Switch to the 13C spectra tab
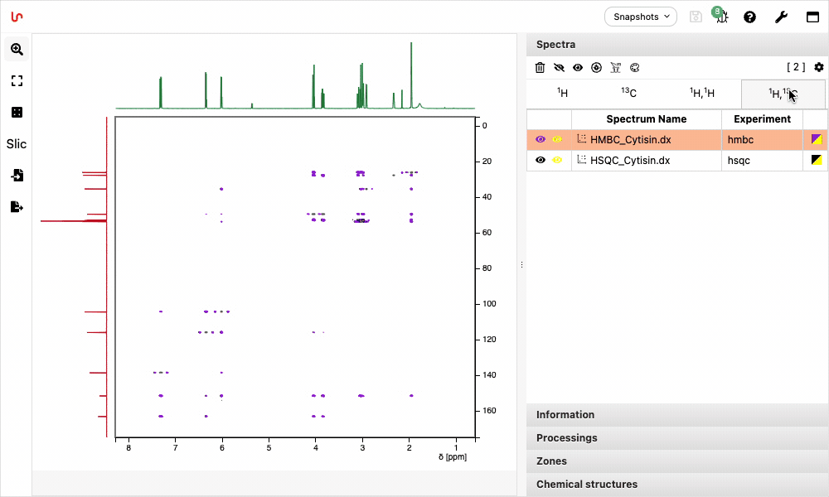The height and width of the screenshot is (497, 829). point(628,94)
